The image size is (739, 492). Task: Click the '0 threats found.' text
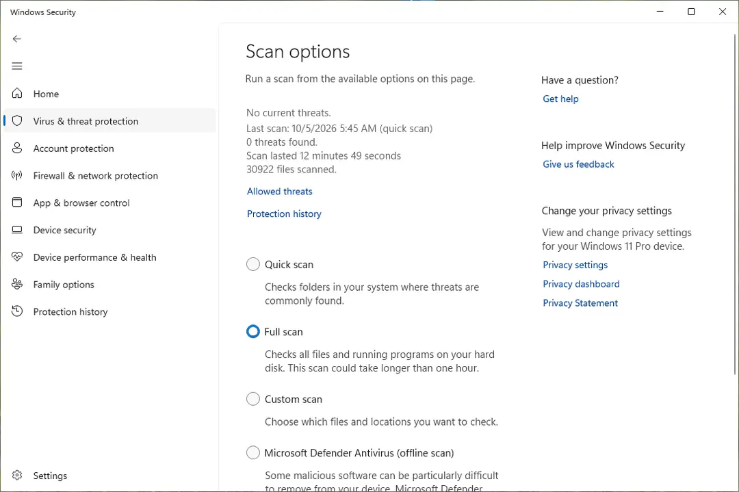point(282,142)
